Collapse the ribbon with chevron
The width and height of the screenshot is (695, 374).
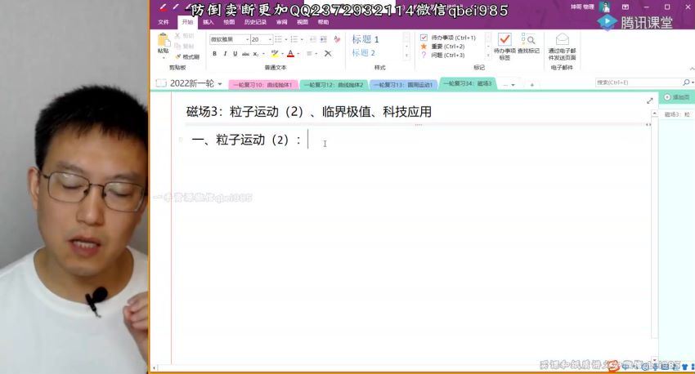click(x=692, y=69)
